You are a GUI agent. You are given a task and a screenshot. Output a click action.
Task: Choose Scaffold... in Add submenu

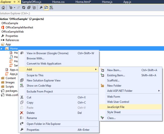coord(130,81)
